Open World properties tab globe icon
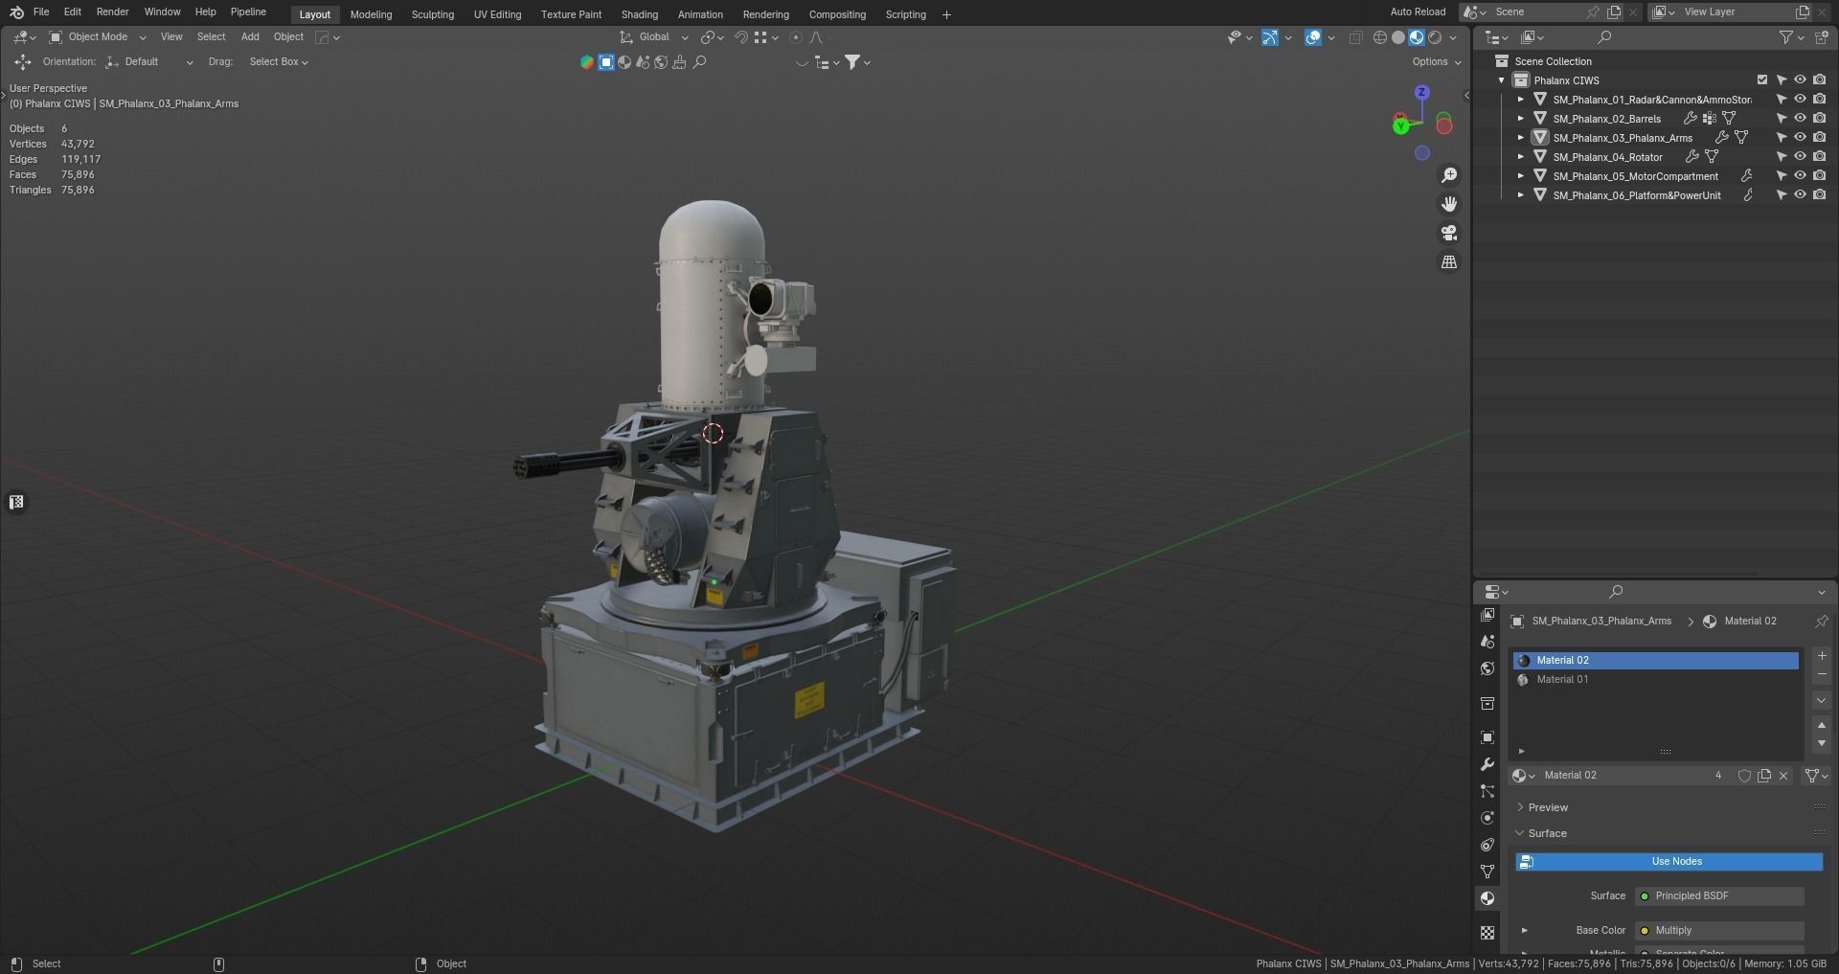The width and height of the screenshot is (1839, 974). (x=1487, y=668)
